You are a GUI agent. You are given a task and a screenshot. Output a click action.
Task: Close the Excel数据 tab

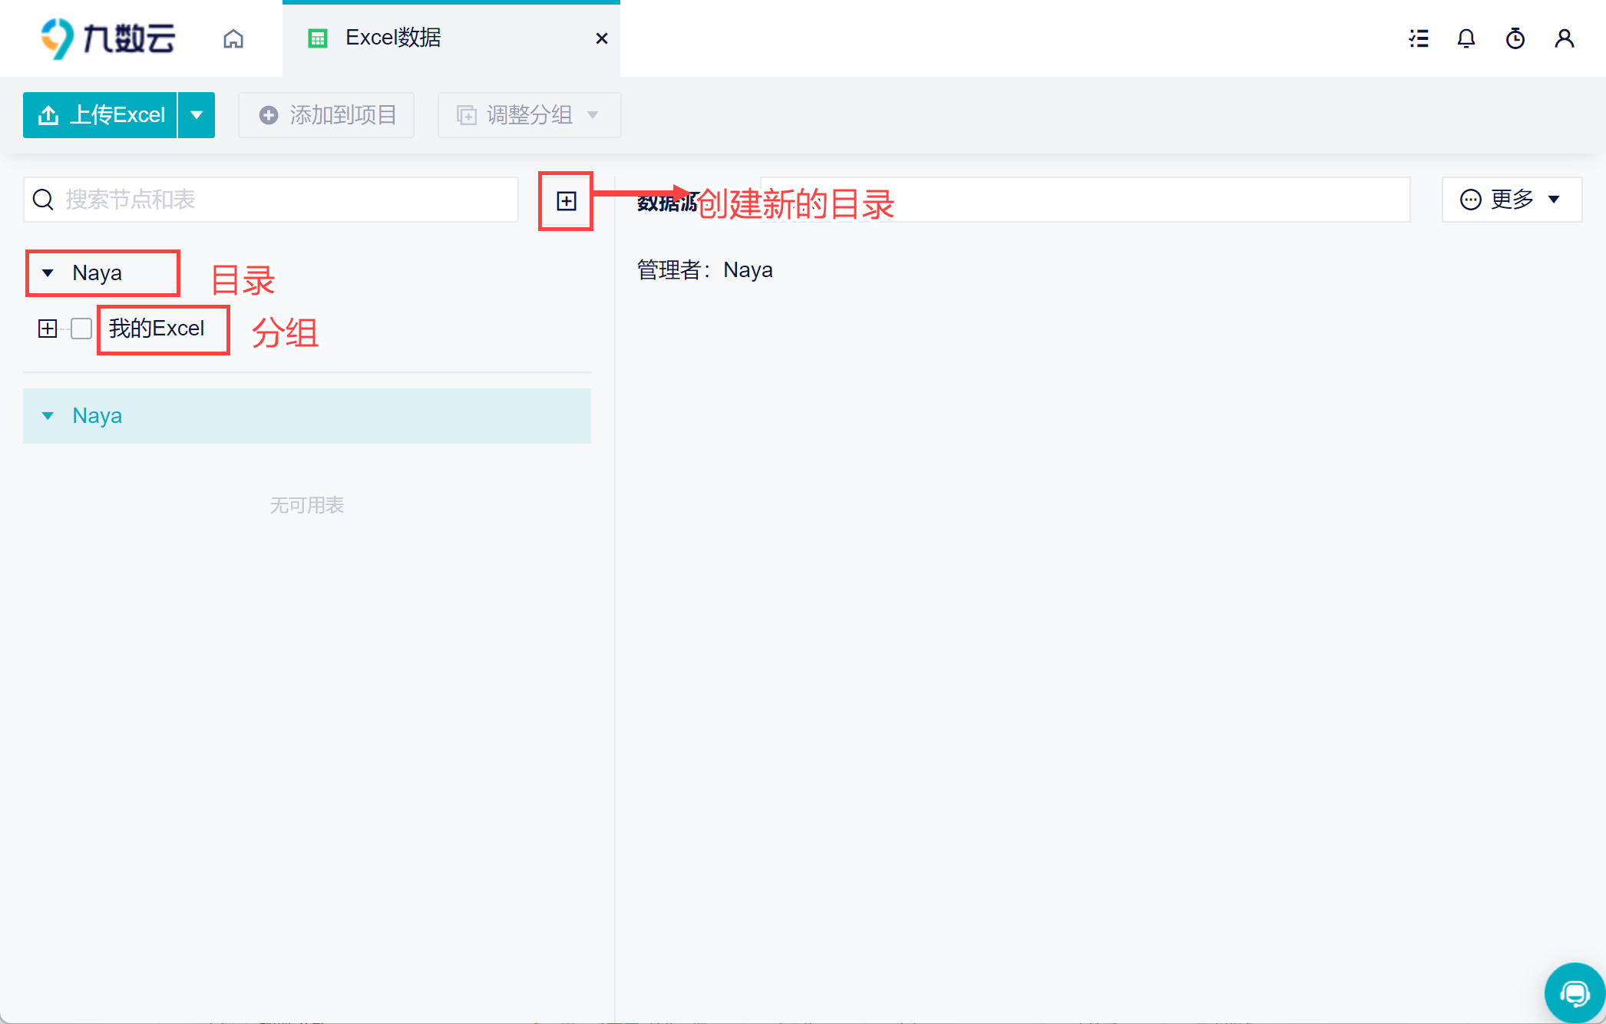(x=602, y=38)
